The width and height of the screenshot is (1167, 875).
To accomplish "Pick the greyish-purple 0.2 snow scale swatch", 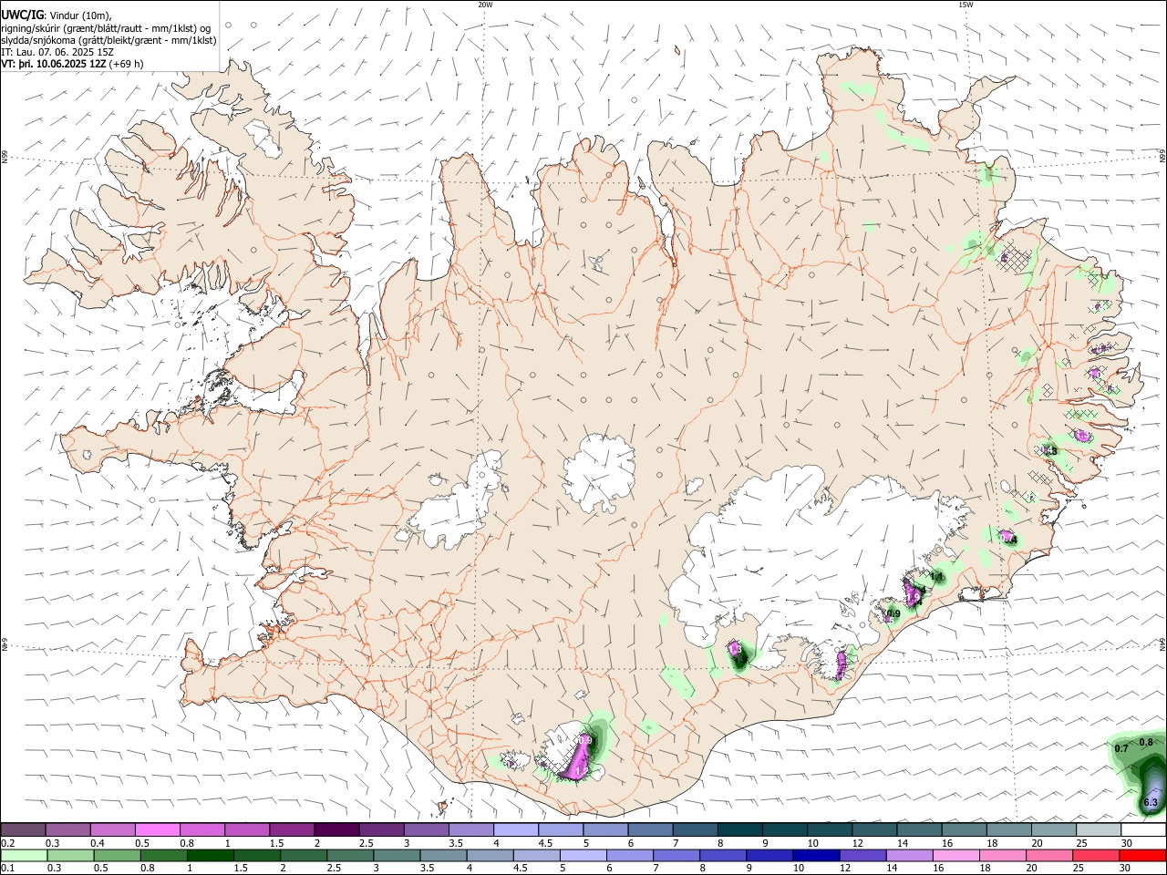I will click(24, 829).
